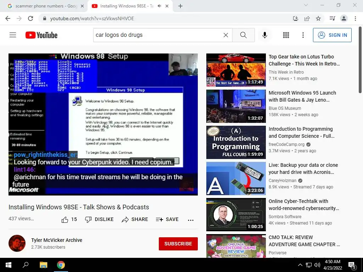Open more actions ellipsis below video

click(190, 220)
